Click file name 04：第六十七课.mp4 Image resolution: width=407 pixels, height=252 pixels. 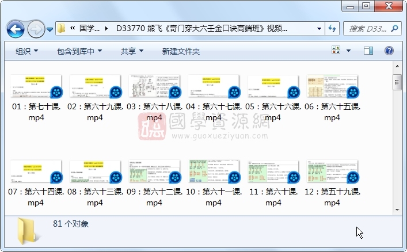(x=214, y=112)
